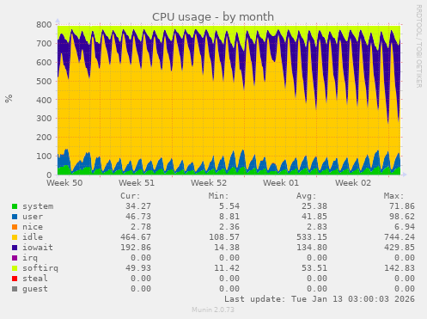Viewport: 427px width, 319px height.
Task: Click iowait average value 134.80
Action: point(312,248)
